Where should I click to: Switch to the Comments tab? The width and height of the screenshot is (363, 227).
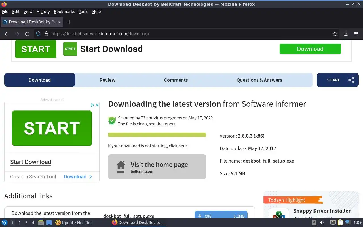(x=176, y=80)
